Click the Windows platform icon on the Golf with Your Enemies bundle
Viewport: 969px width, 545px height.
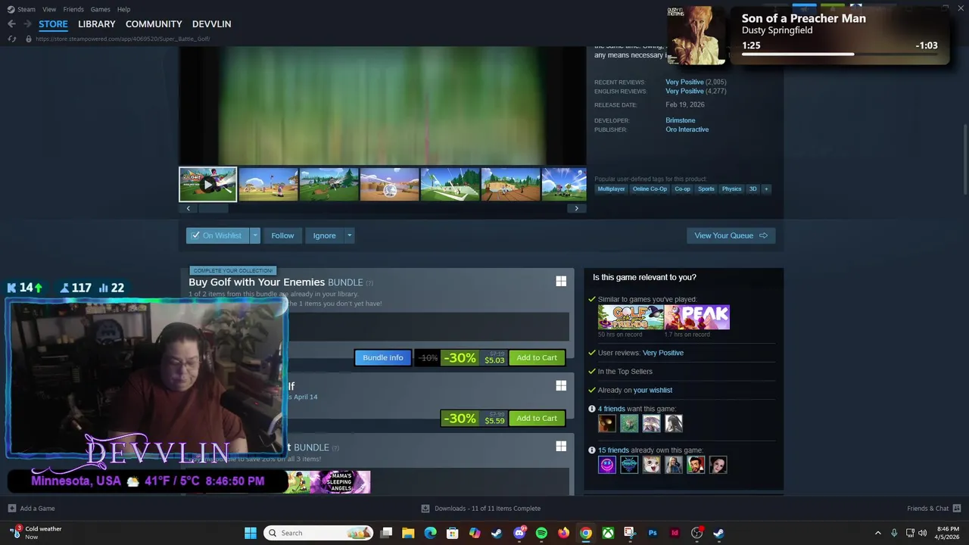tap(561, 282)
